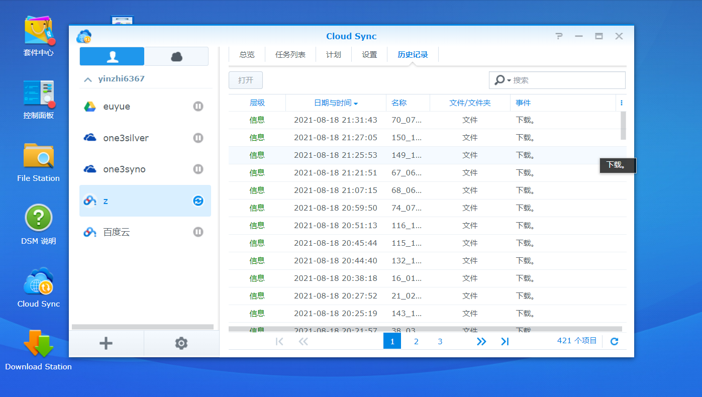
Task: Click the 层级 column header
Action: (257, 103)
